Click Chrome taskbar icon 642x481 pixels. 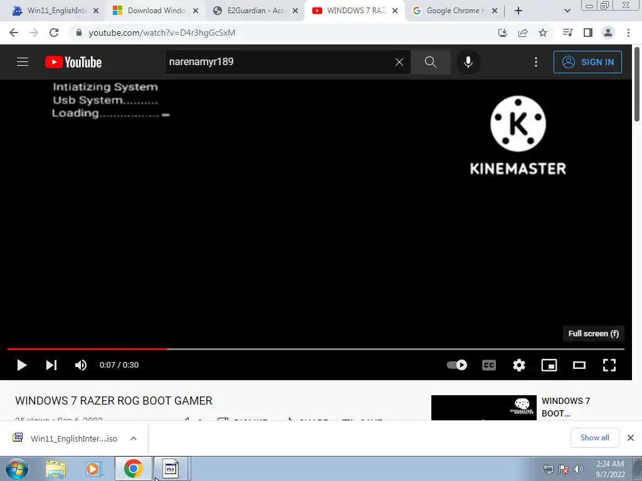coord(133,468)
